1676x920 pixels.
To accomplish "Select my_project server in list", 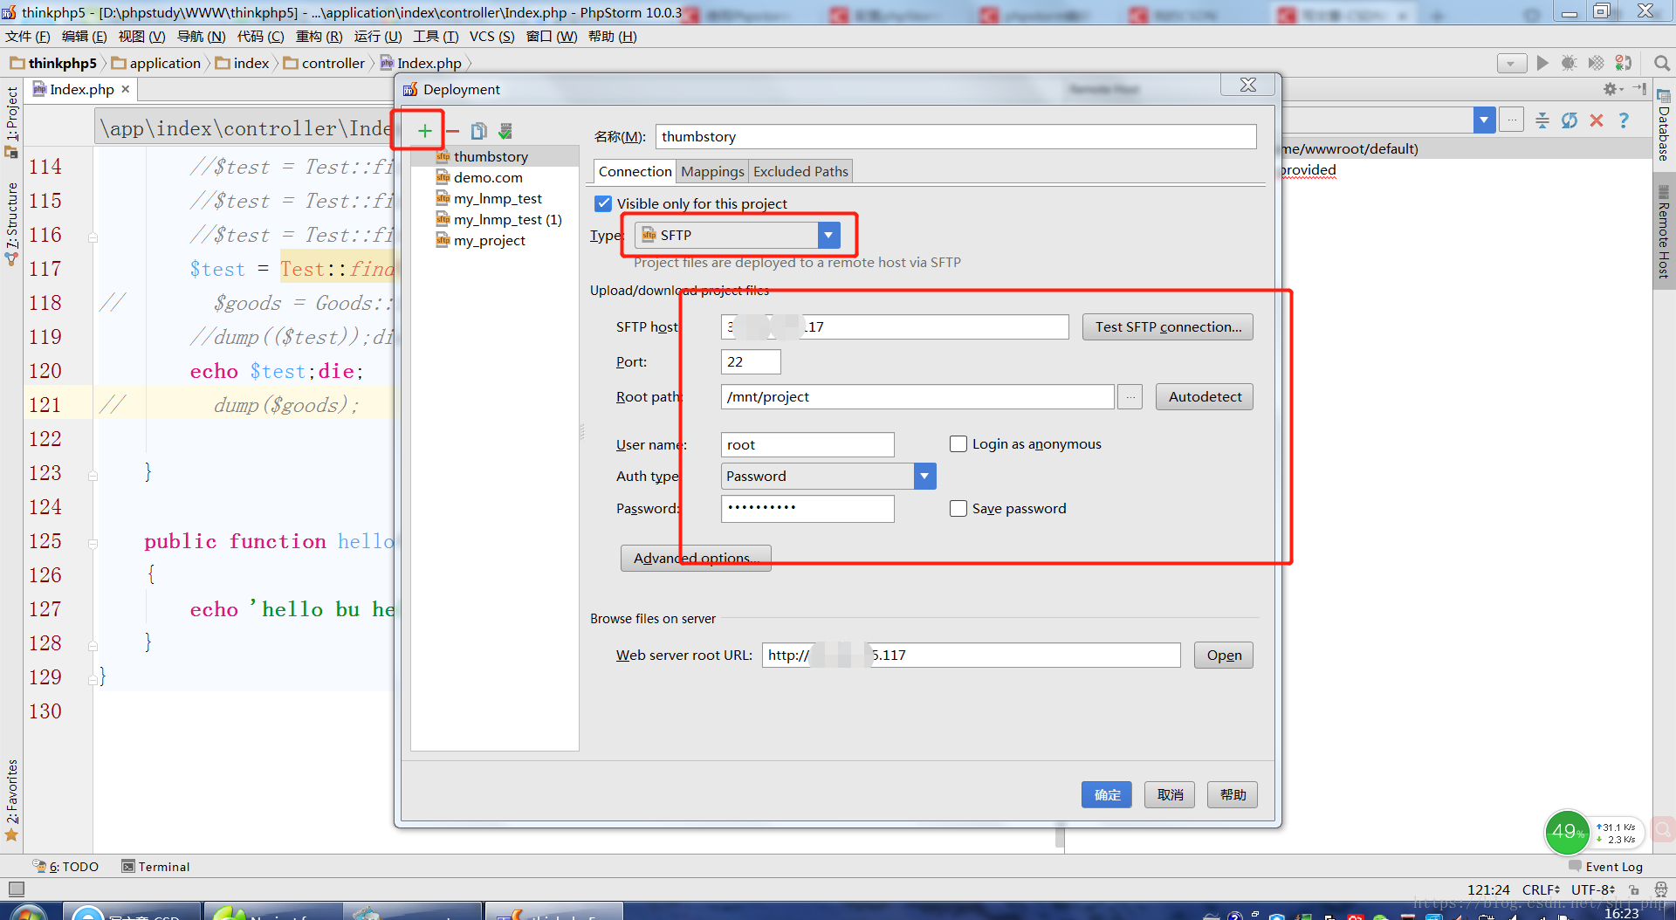I will pos(489,241).
